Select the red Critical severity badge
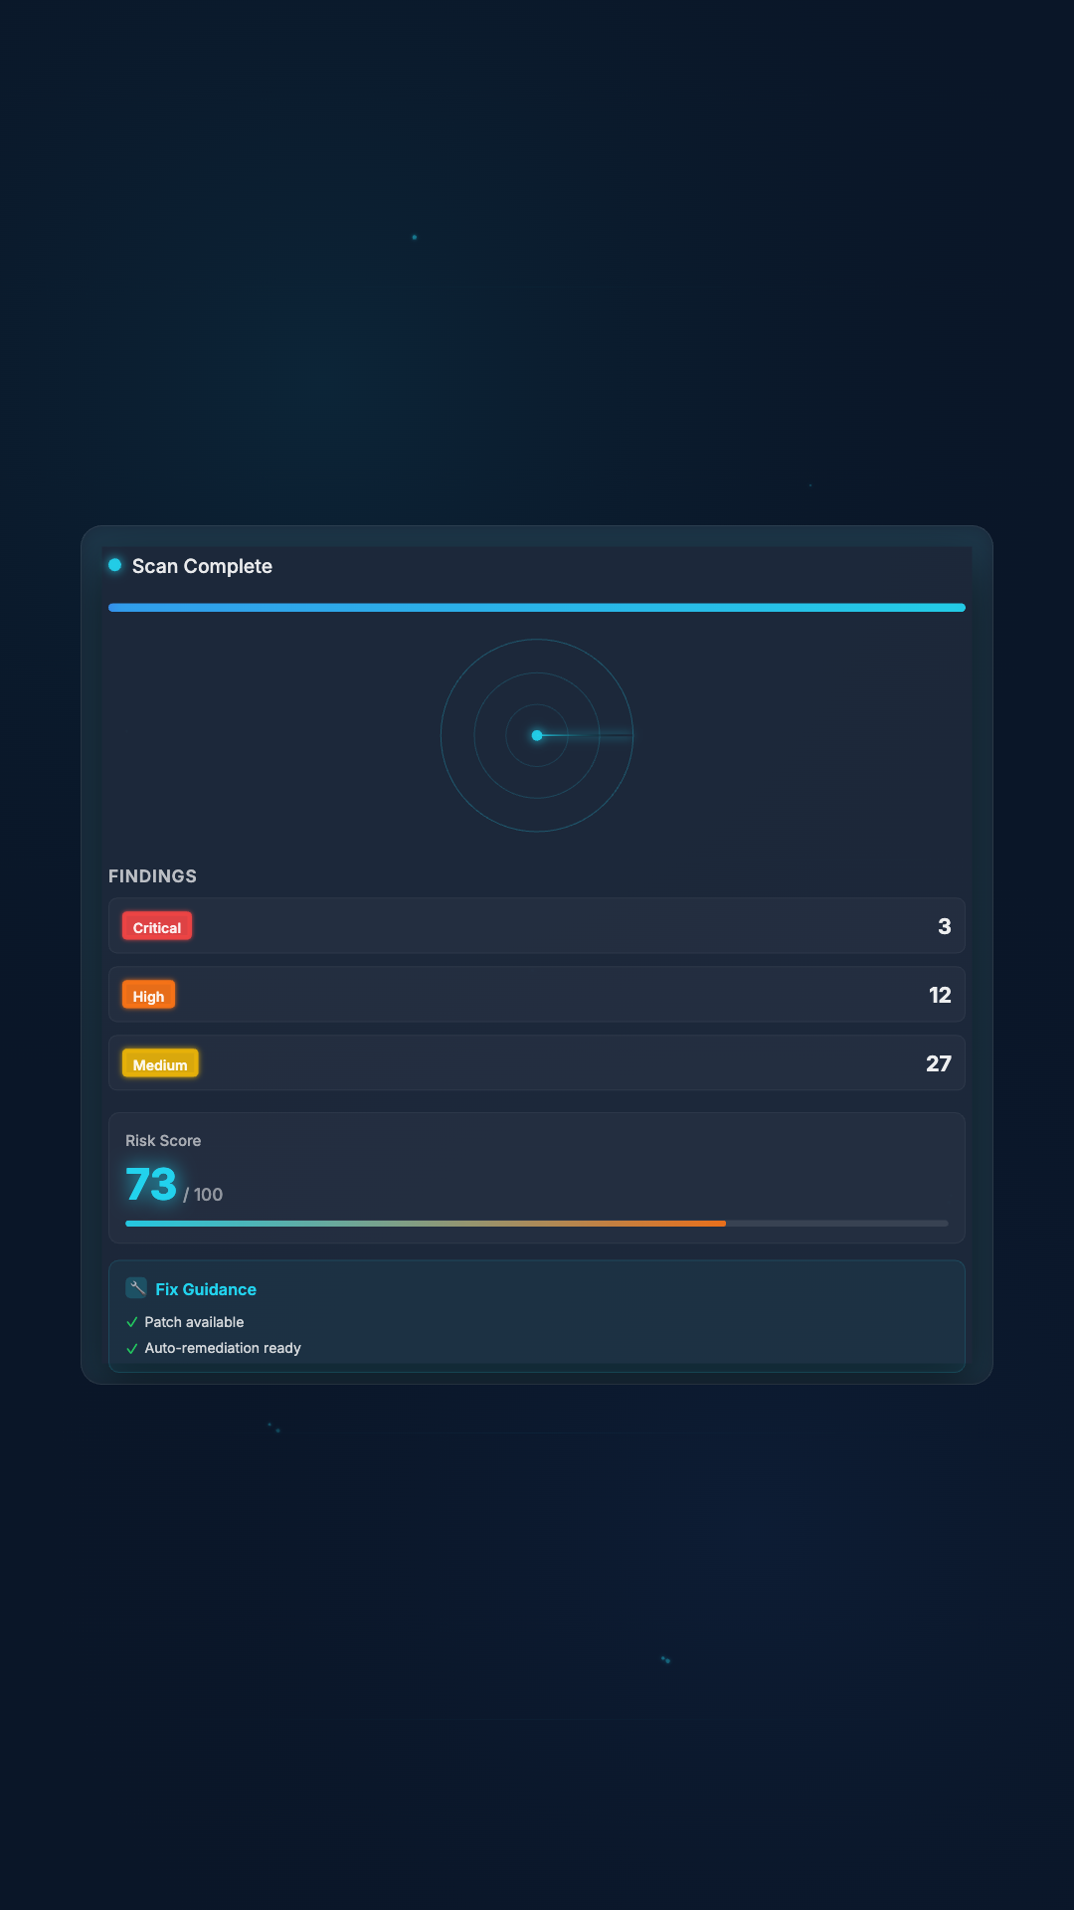 click(157, 927)
